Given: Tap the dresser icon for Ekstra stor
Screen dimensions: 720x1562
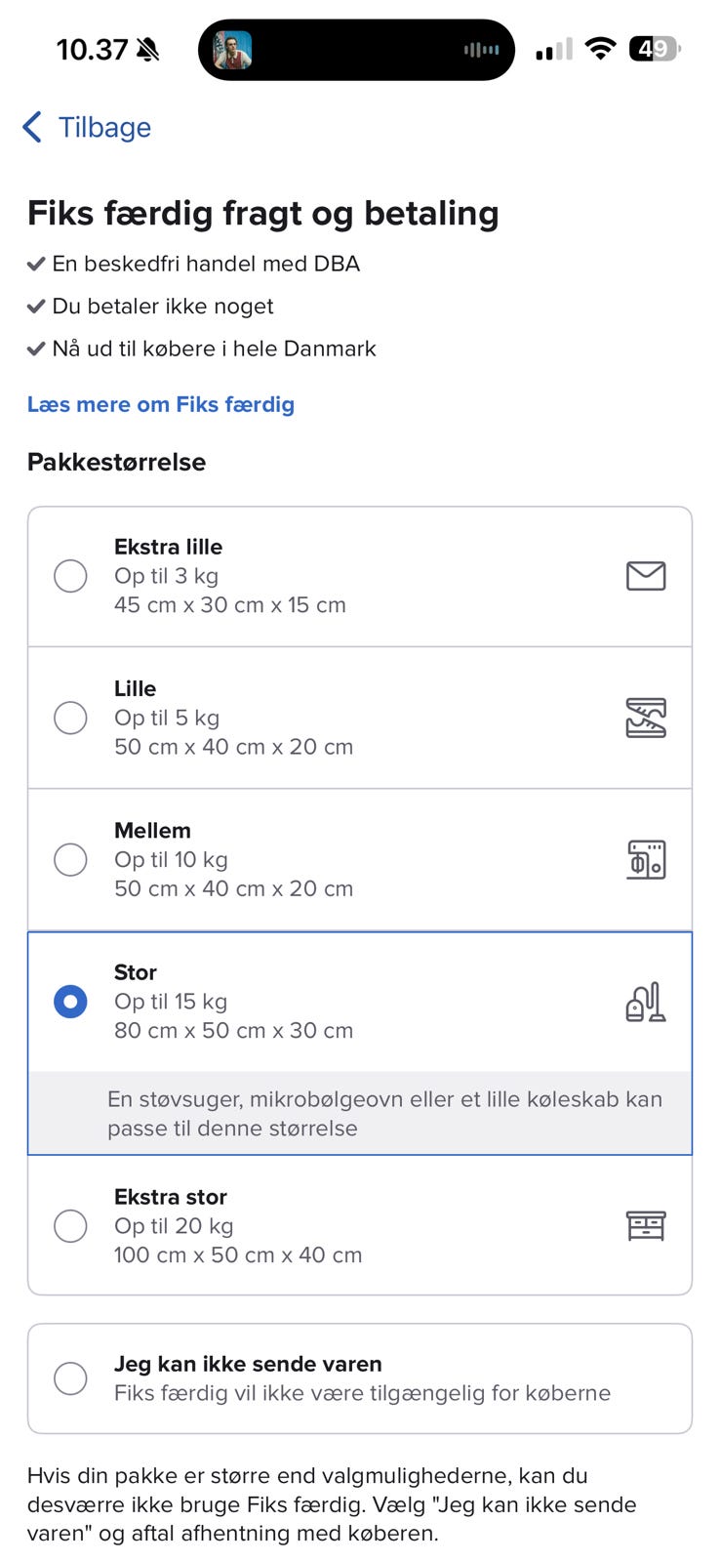Looking at the screenshot, I should click(x=645, y=1225).
